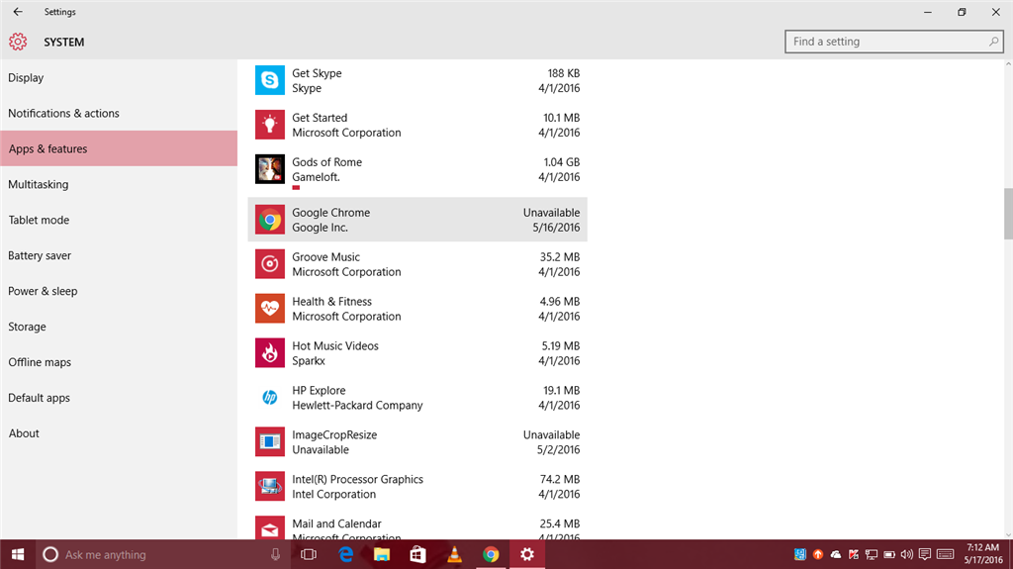
Task: Click the network status tray icon
Action: point(872,555)
